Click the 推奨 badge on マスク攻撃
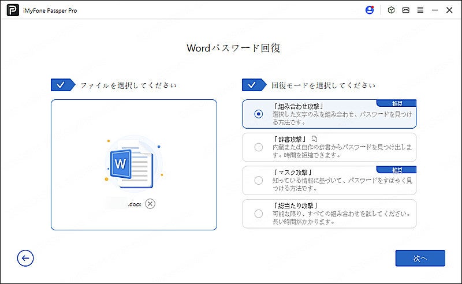 coord(397,170)
